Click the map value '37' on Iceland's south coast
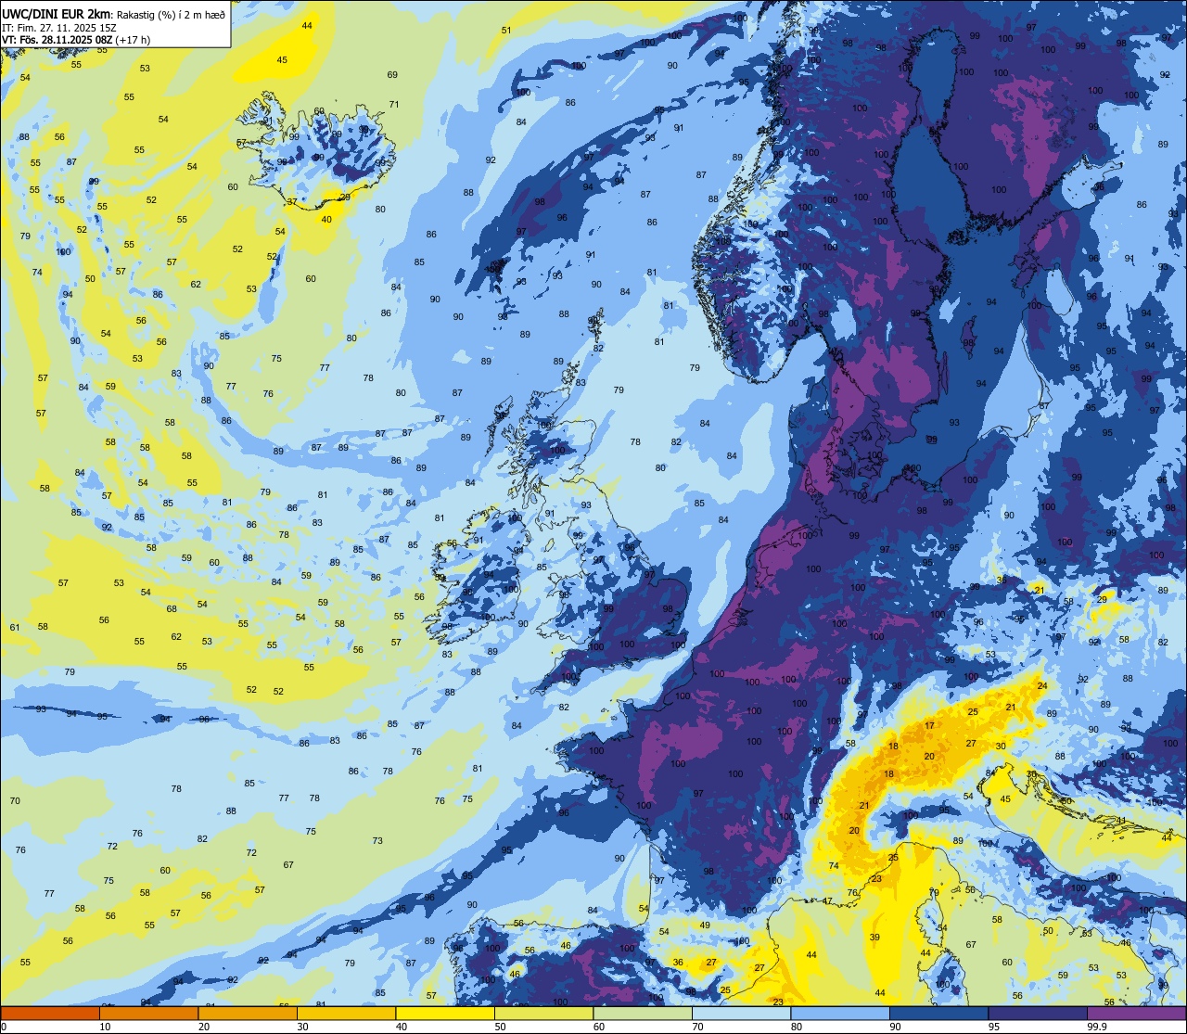 tap(292, 201)
